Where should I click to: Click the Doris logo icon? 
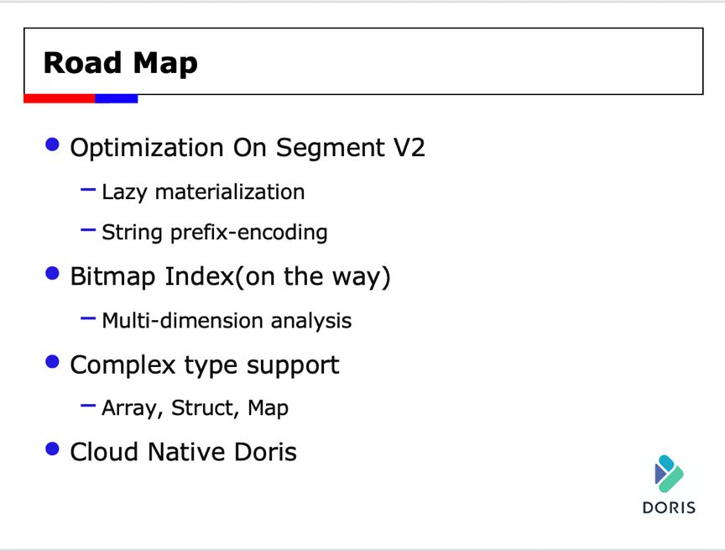668,474
